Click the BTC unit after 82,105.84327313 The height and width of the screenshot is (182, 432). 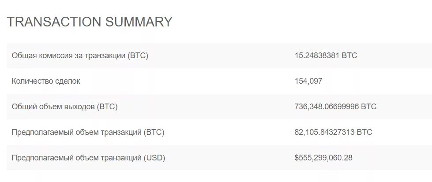pyautogui.click(x=364, y=132)
